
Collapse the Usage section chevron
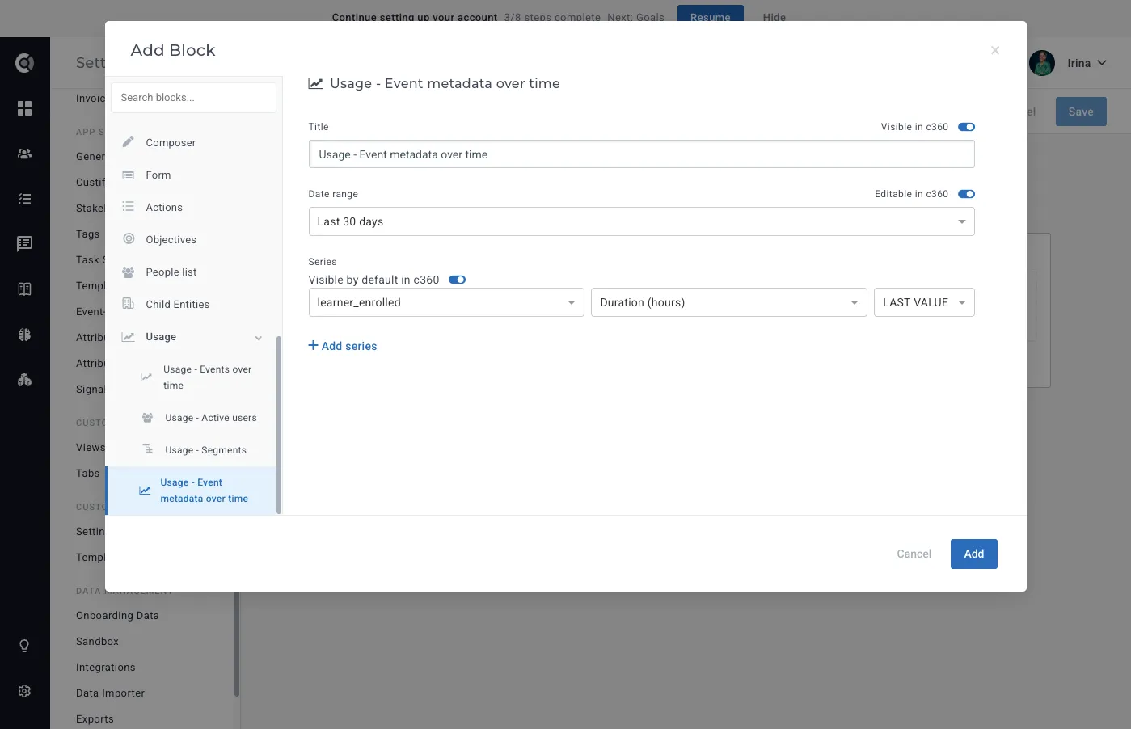pos(259,338)
